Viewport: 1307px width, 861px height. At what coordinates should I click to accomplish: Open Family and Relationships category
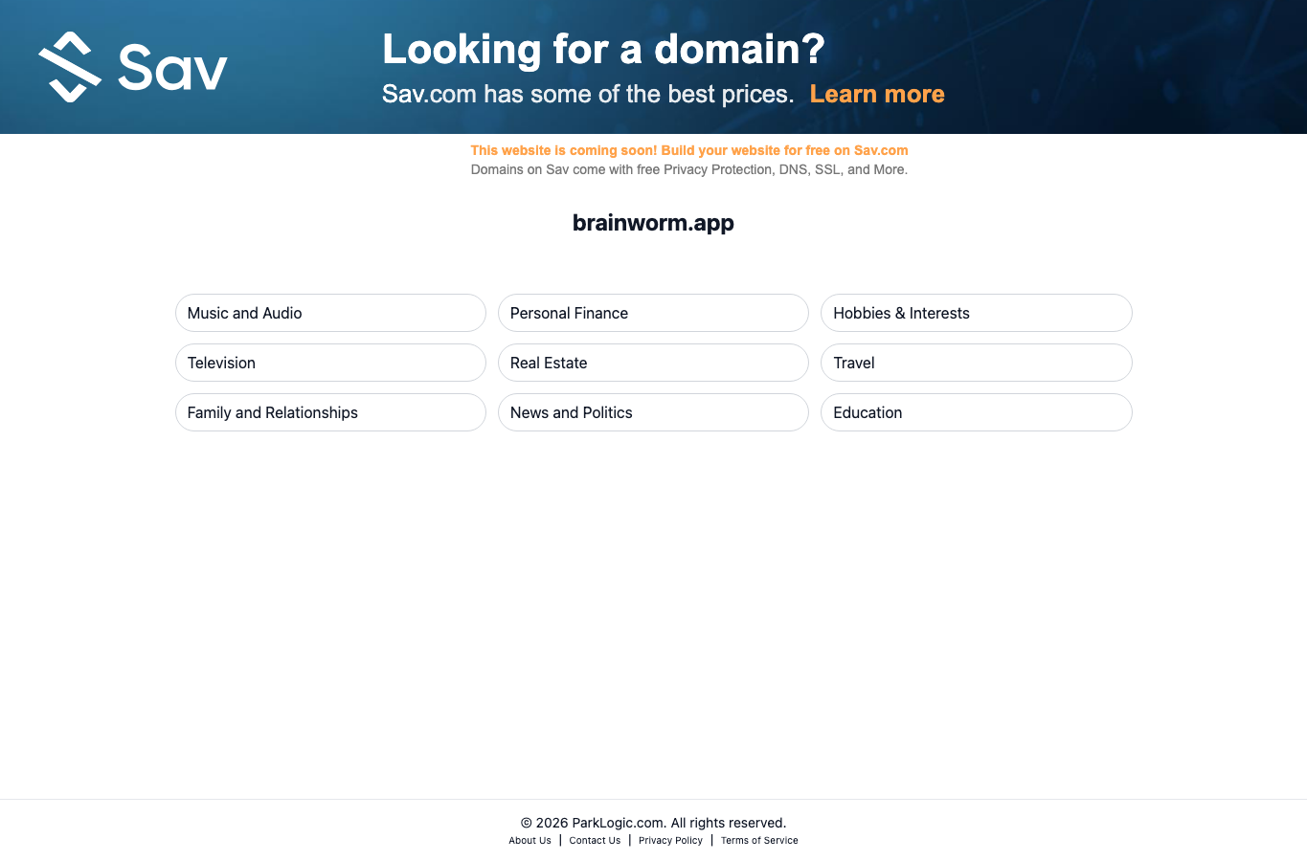tap(330, 412)
